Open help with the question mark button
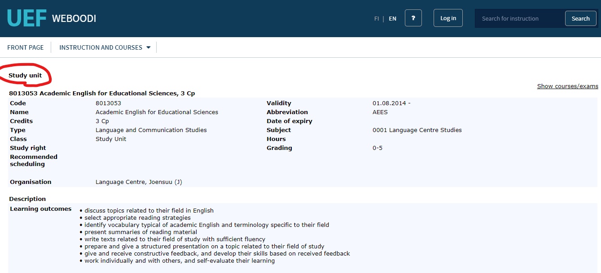 click(413, 18)
